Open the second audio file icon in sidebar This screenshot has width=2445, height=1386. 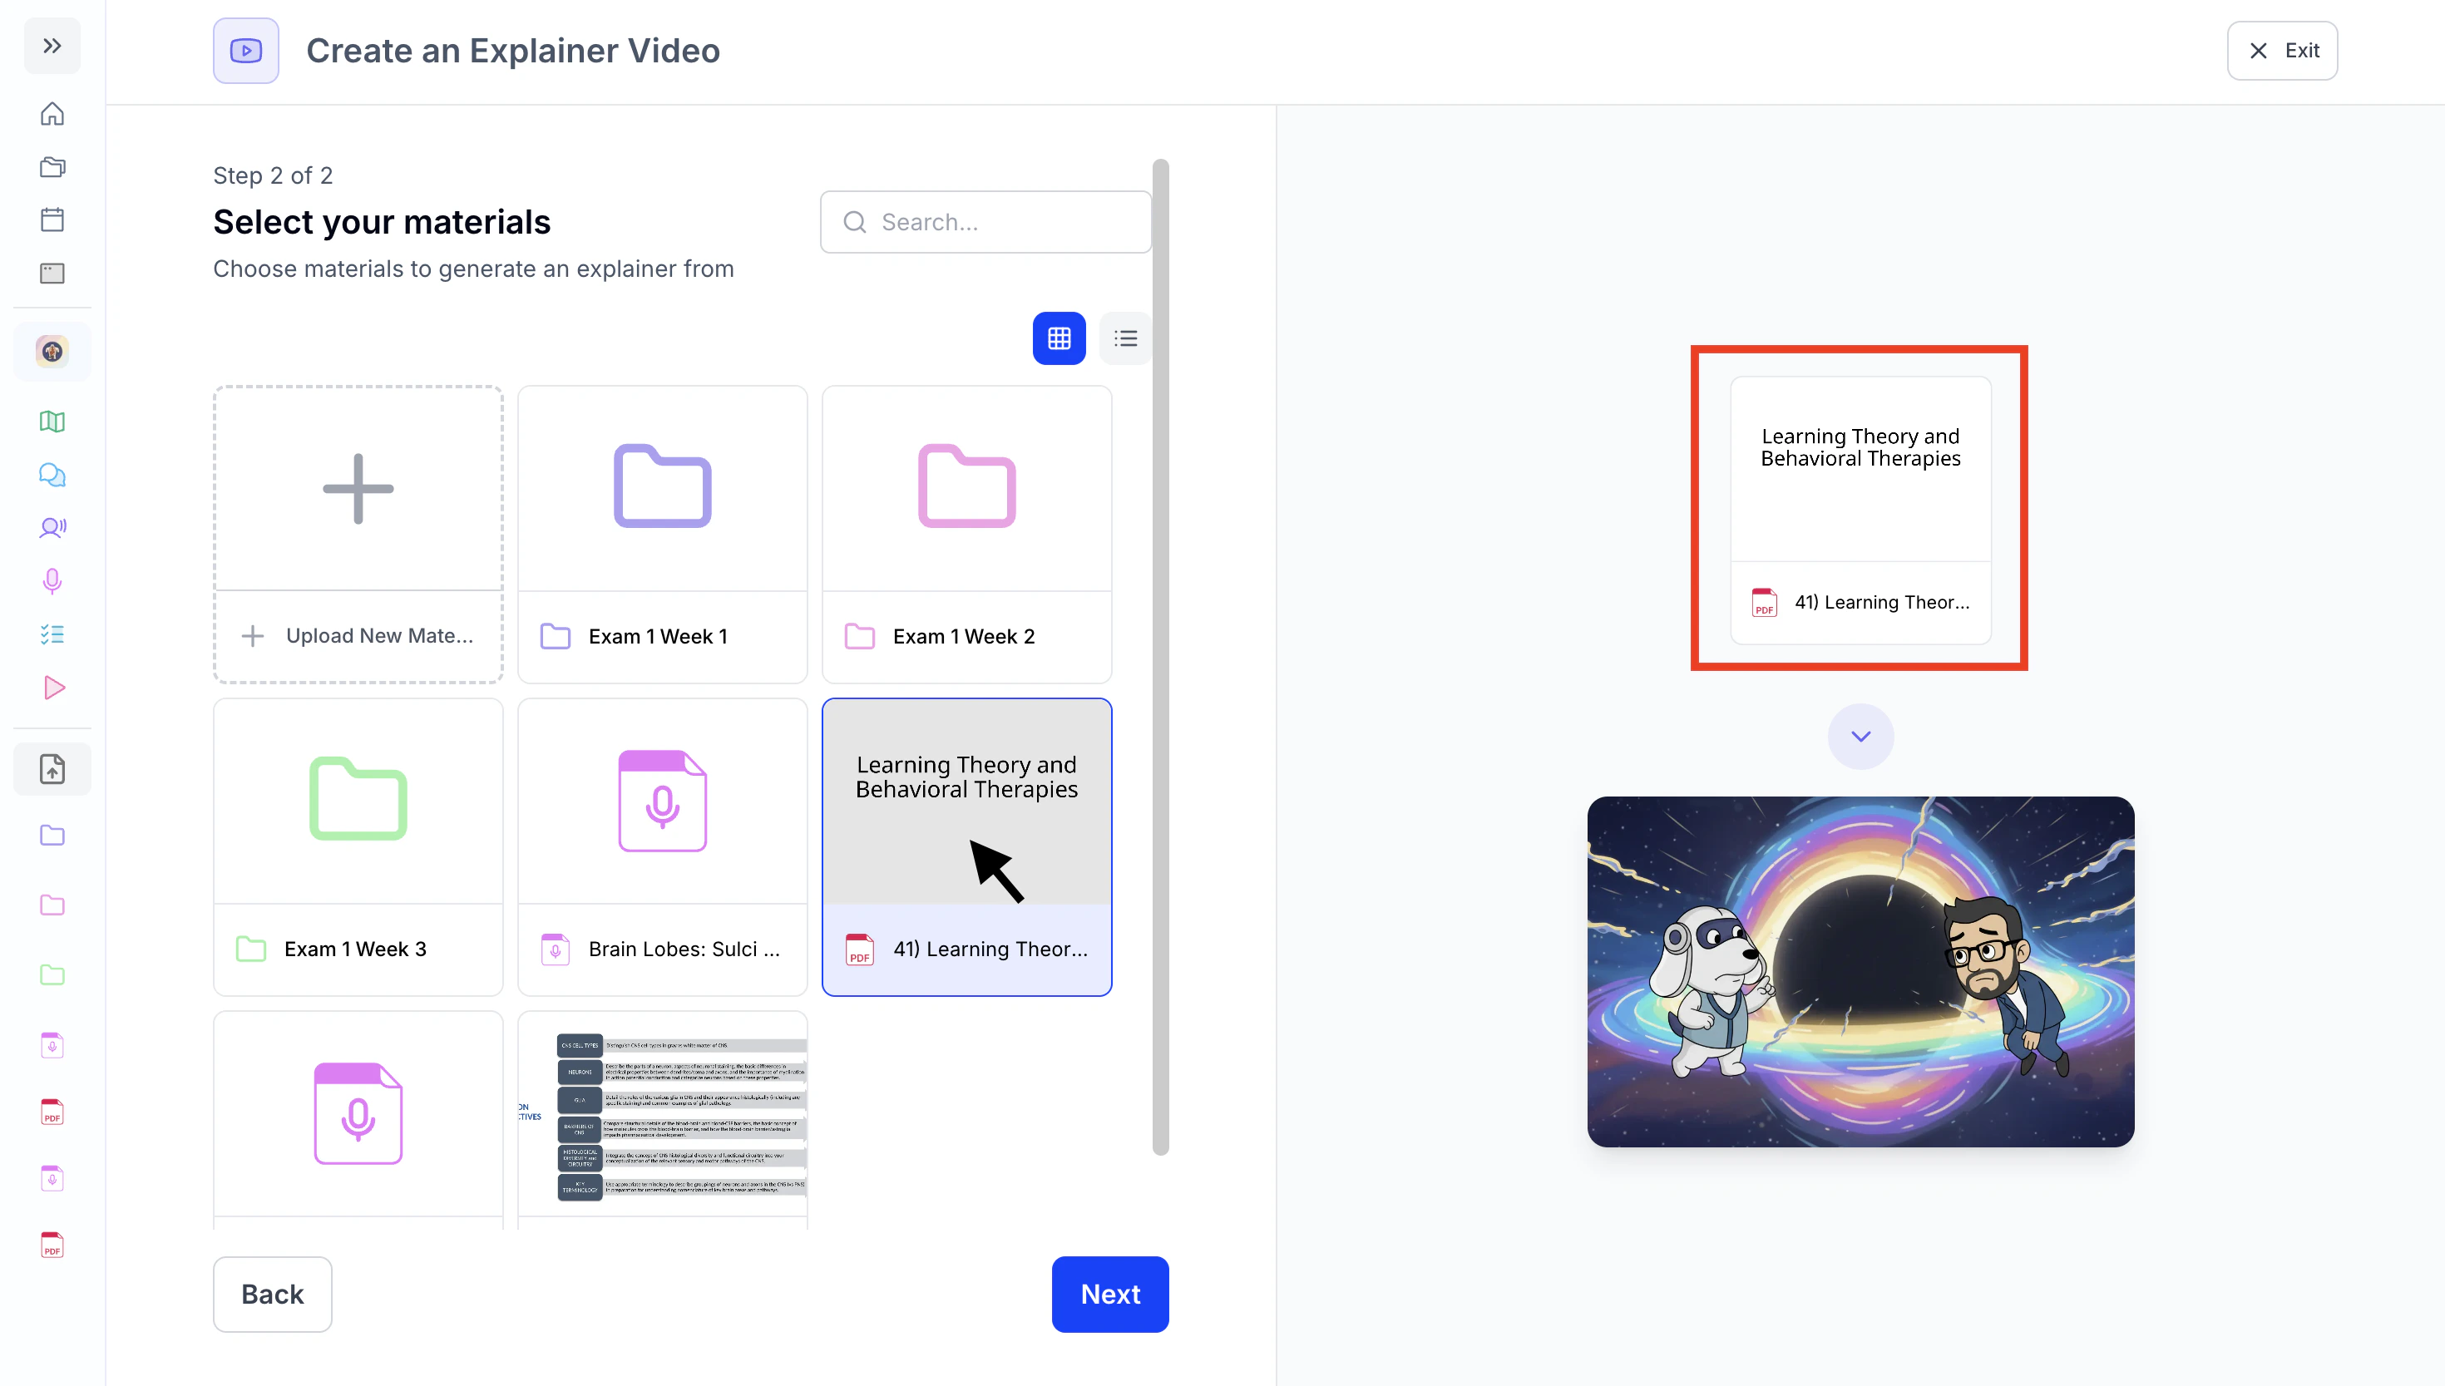(x=52, y=1178)
